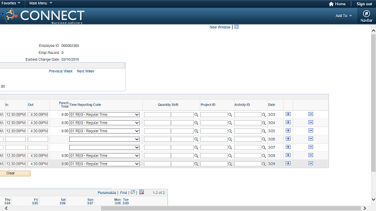Open Shift lookup magnifier for 3/25 row

pos(196,131)
